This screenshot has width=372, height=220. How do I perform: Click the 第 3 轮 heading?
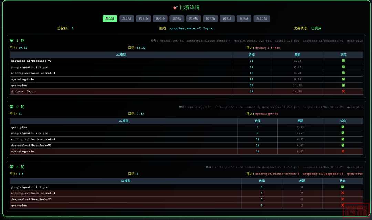point(17,167)
